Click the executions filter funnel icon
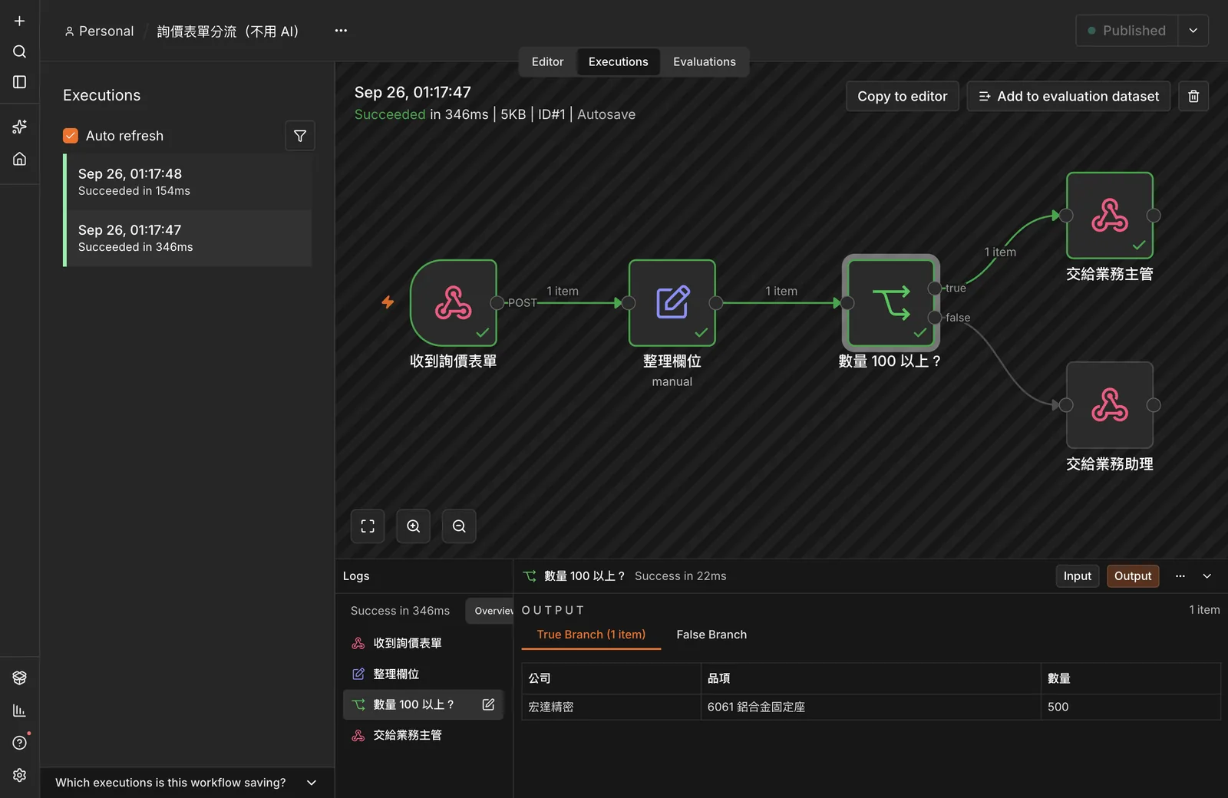Screen dimensions: 1228x798 click(x=300, y=136)
